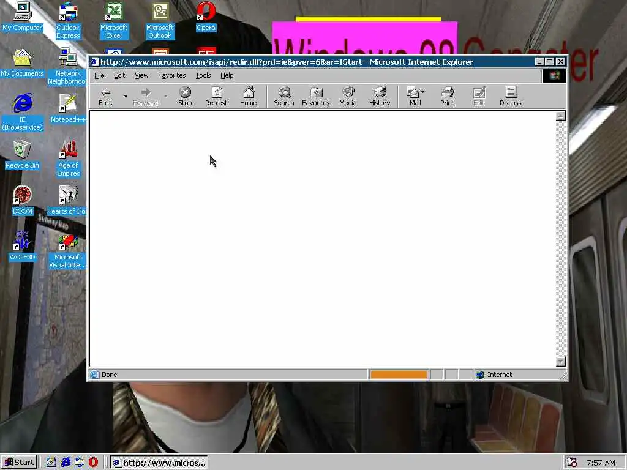
Task: Select Recycle Bin desktop icon
Action: (22, 155)
